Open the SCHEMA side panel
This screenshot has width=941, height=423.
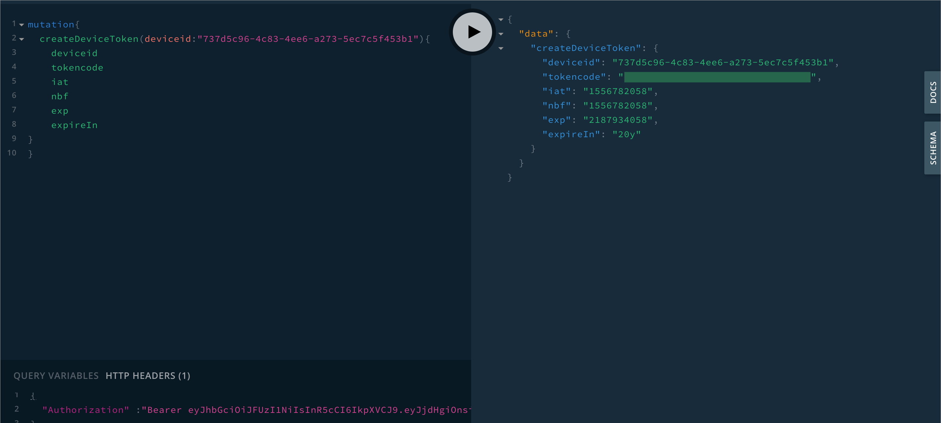tap(932, 148)
